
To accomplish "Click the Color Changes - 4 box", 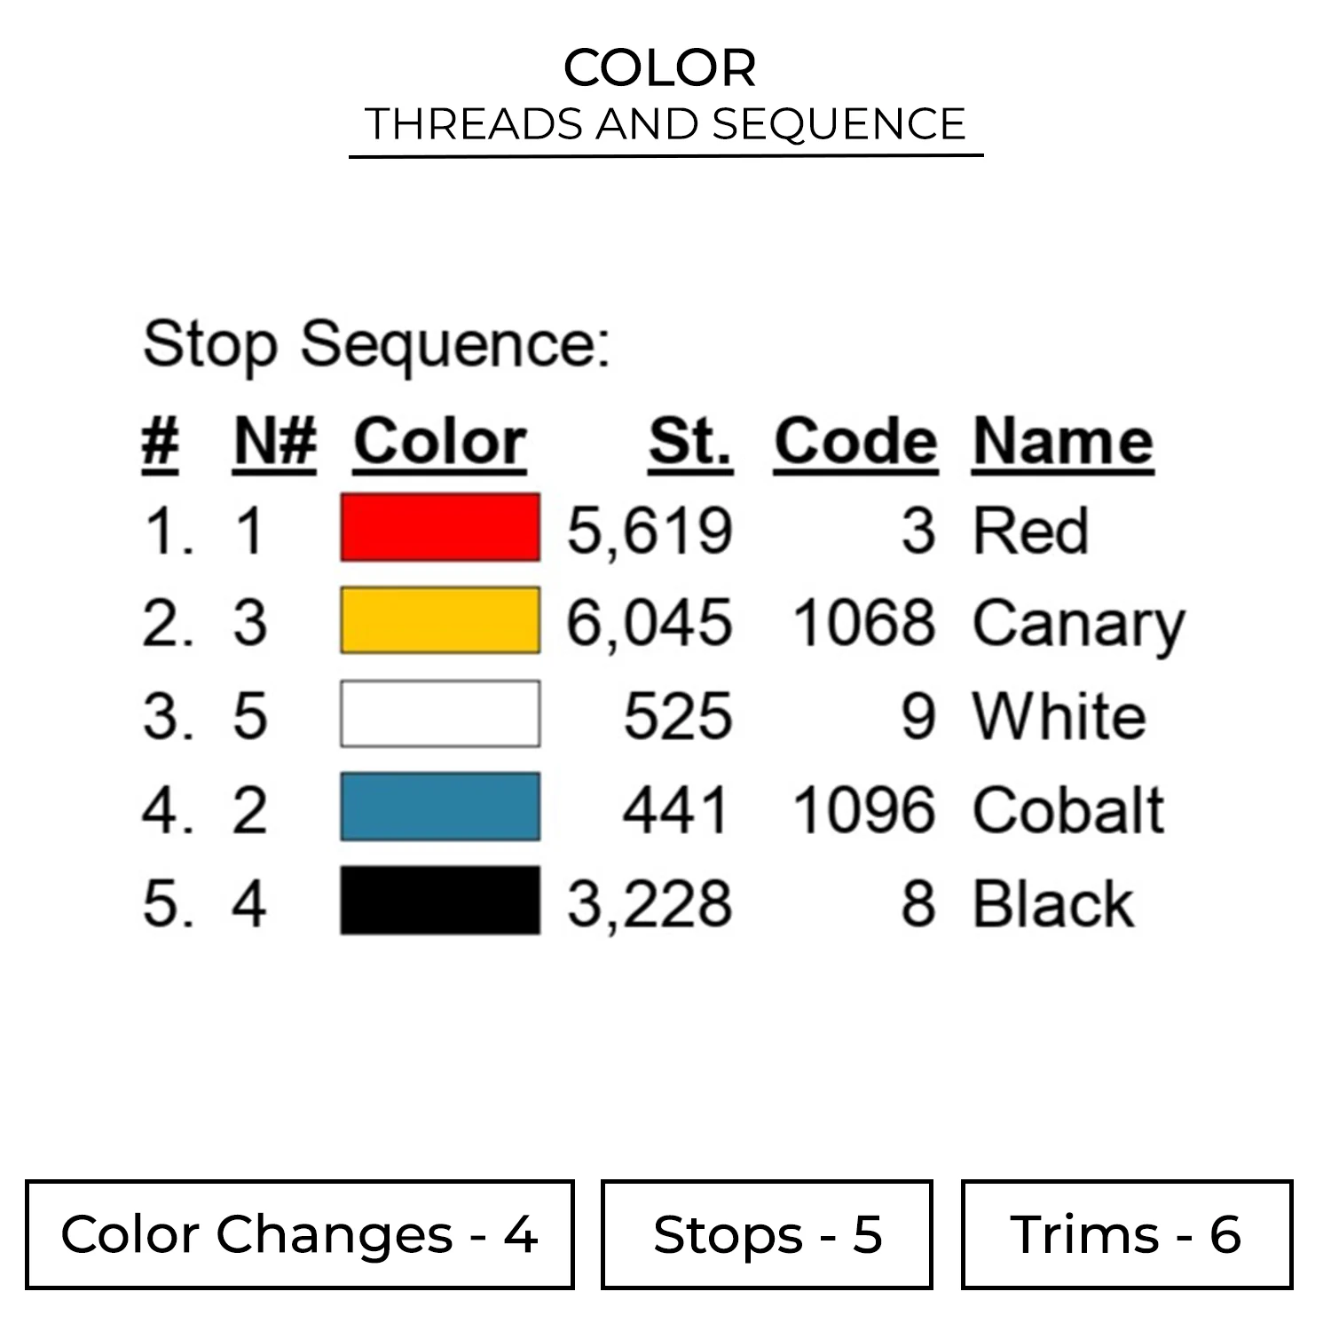I will point(300,1234).
